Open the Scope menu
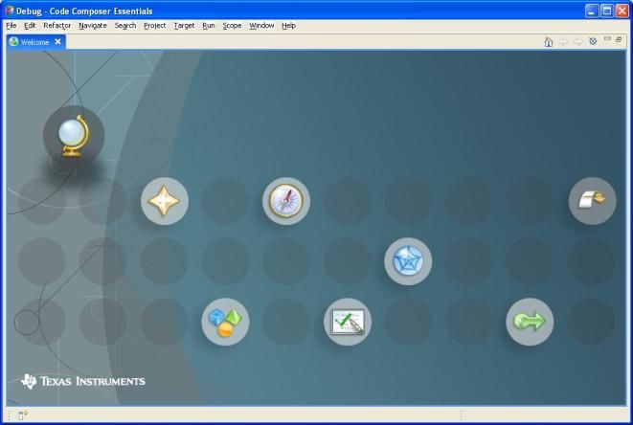The width and height of the screenshot is (633, 425). pos(232,26)
